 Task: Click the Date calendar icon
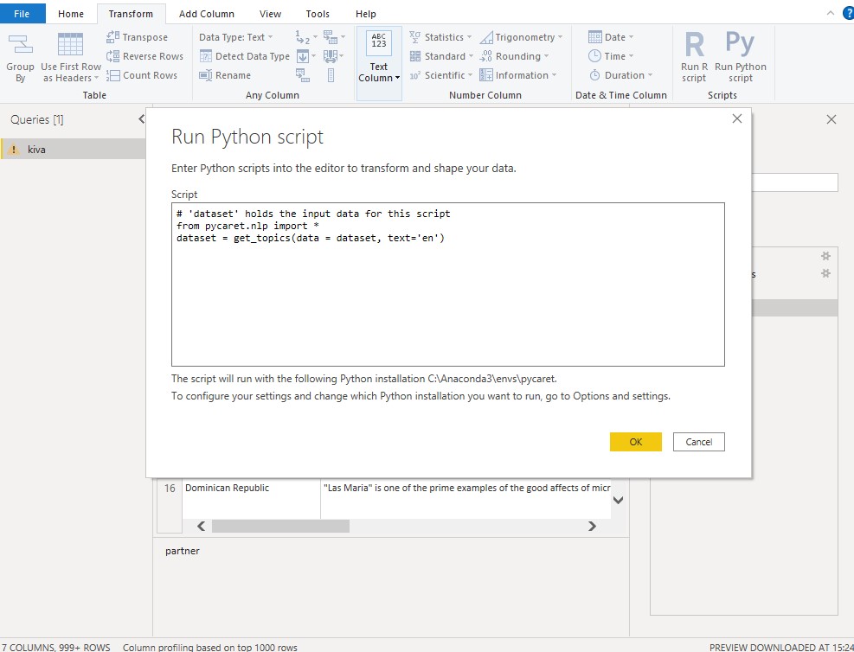click(594, 37)
